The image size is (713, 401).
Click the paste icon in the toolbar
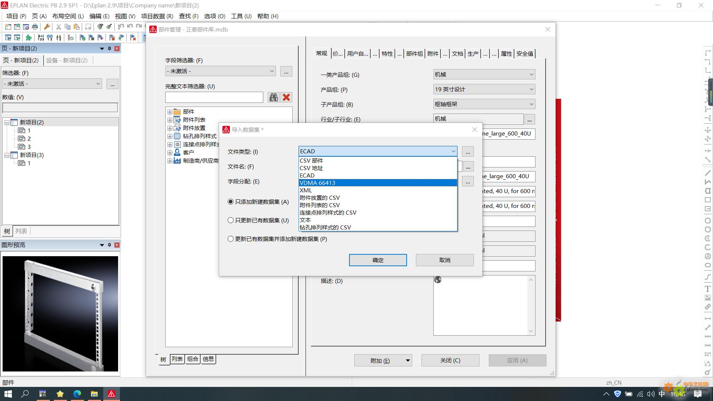[x=76, y=27]
